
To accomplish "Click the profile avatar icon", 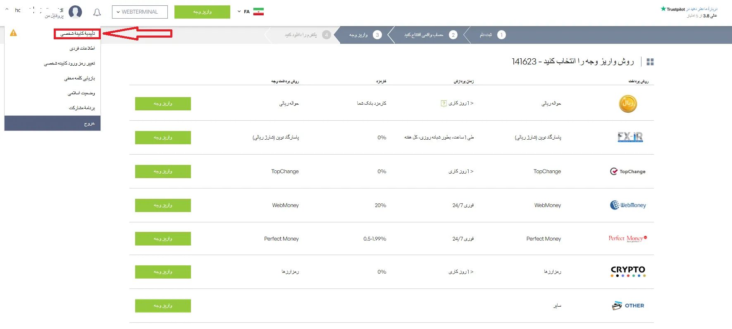I will (75, 12).
